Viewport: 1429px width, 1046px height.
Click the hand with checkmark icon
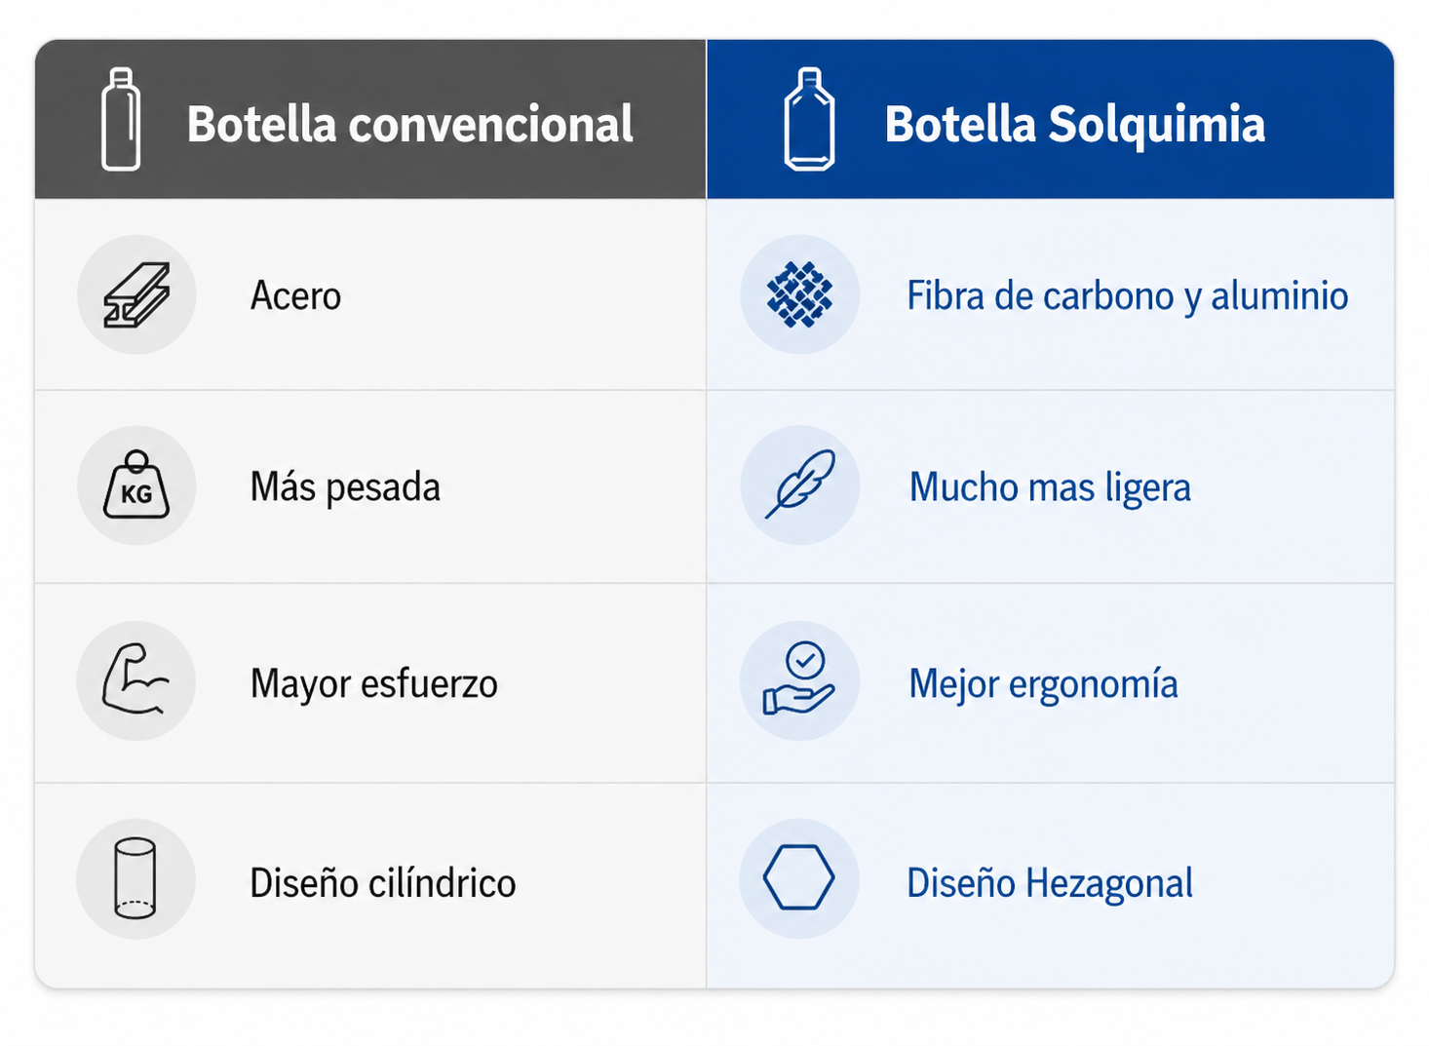coord(799,679)
